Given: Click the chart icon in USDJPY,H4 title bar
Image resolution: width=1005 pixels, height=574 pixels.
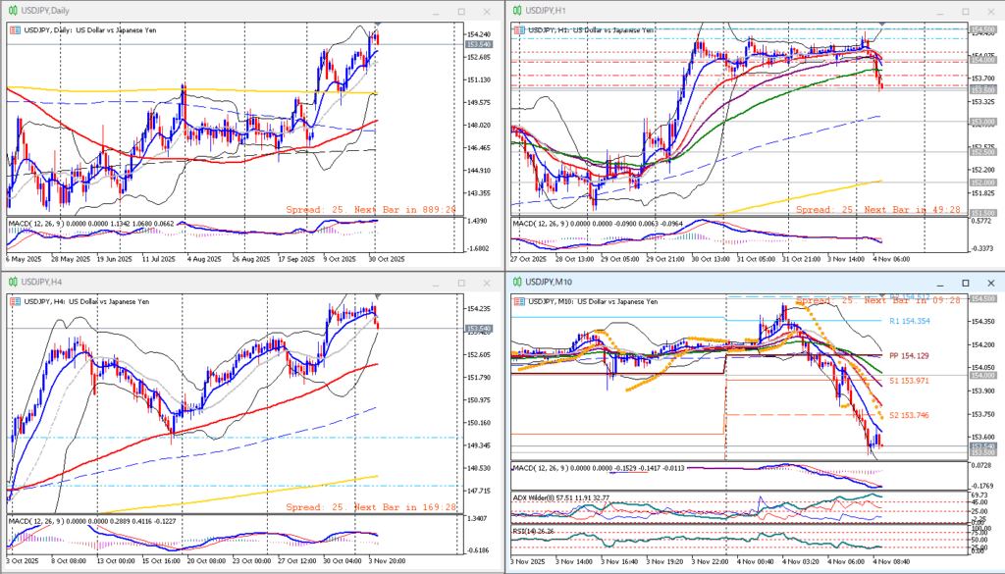Looking at the screenshot, I should (14, 283).
